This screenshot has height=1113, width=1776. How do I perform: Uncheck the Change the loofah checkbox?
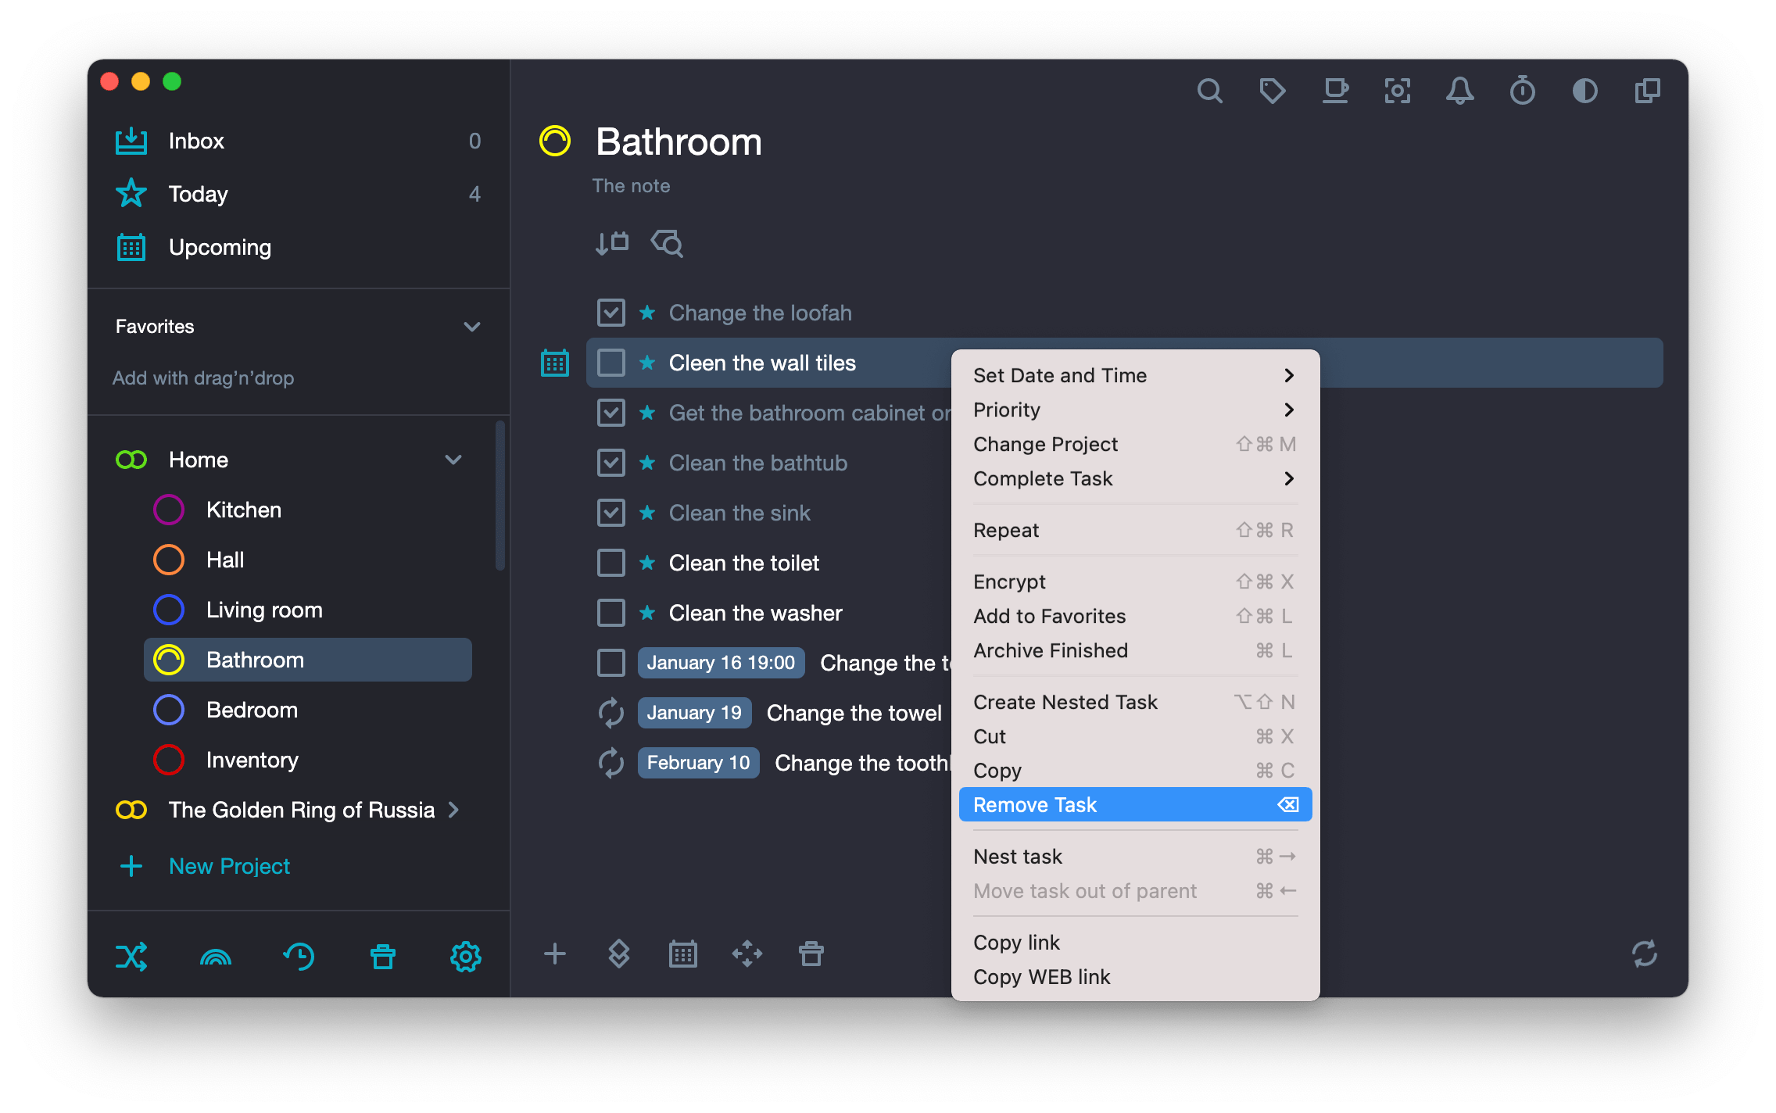[611, 313]
